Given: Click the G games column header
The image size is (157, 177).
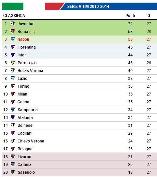Looking at the screenshot, I should click(149, 16).
